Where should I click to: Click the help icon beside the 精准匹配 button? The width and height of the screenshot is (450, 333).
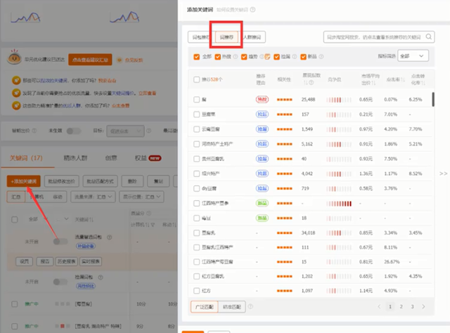[250, 306]
